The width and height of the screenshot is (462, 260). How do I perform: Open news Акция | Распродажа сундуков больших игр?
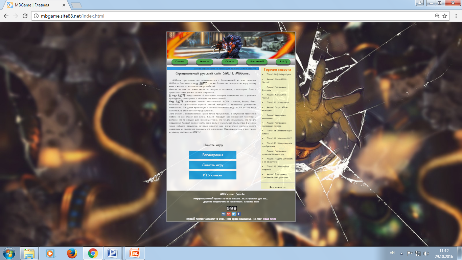tap(274, 152)
